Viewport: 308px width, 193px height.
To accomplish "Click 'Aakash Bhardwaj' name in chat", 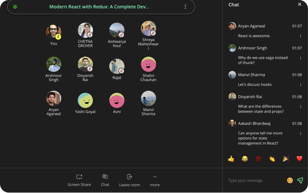I will (x=254, y=124).
